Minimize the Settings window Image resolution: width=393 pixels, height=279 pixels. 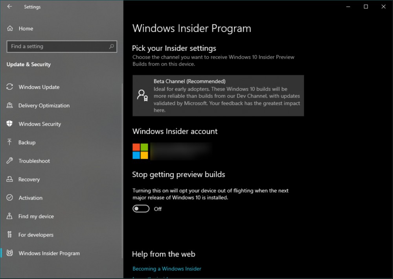348,7
